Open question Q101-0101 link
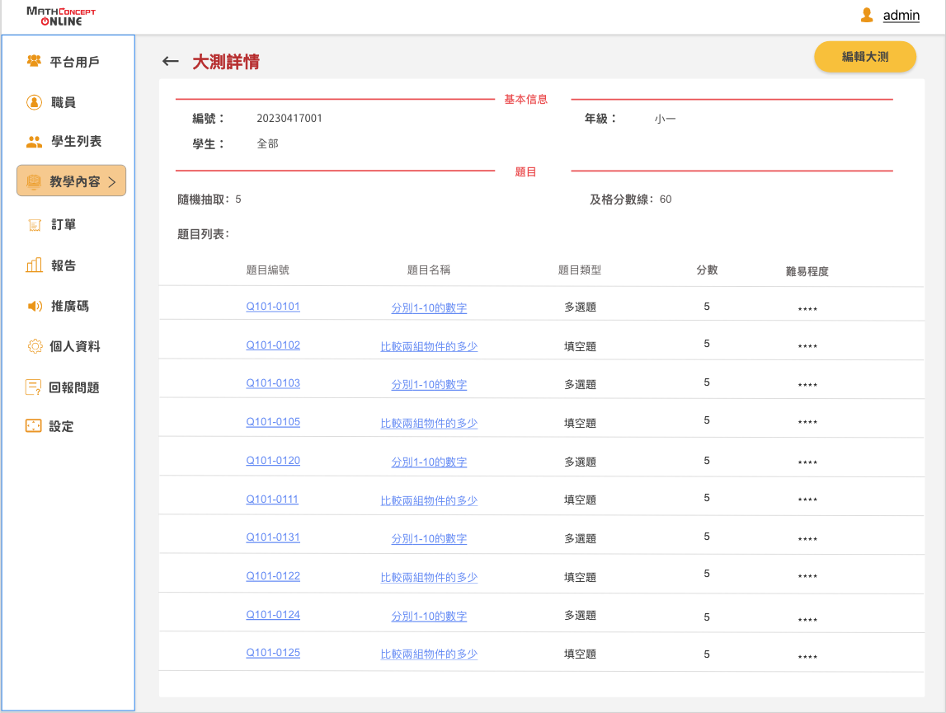 [273, 307]
